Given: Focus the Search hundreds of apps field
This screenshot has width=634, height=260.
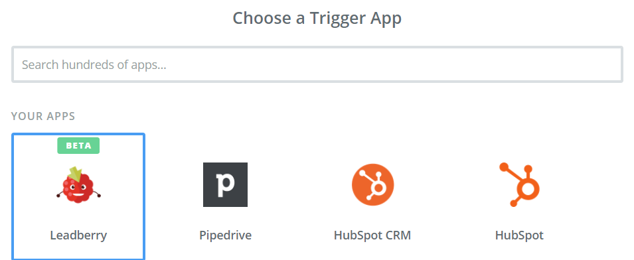Looking at the screenshot, I should tap(317, 64).
